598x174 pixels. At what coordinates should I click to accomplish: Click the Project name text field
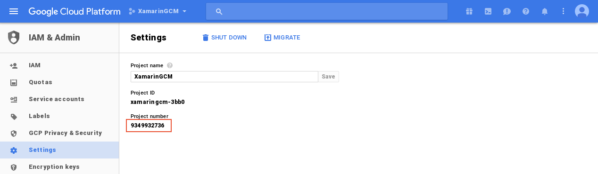224,77
